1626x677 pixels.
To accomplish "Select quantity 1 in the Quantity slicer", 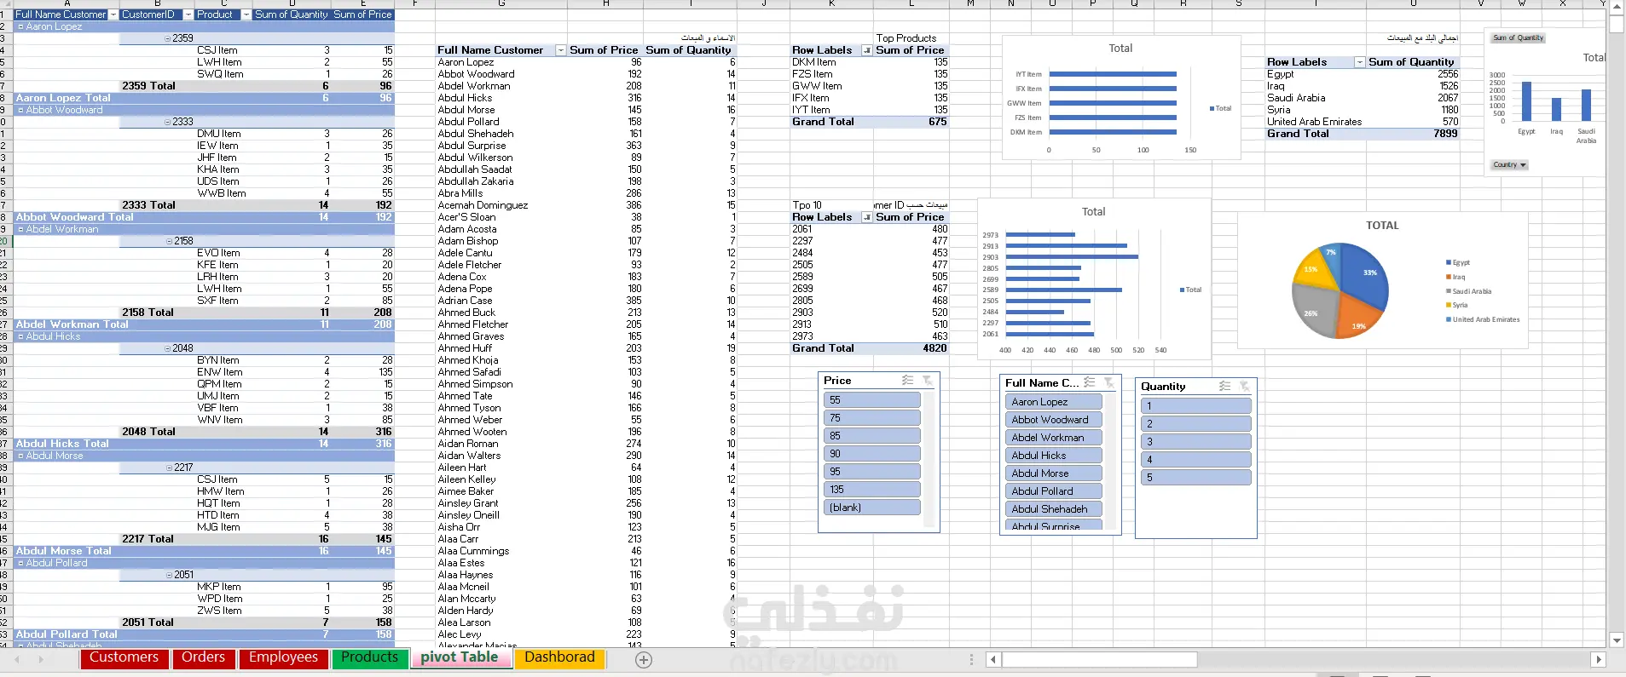I will 1196,406.
